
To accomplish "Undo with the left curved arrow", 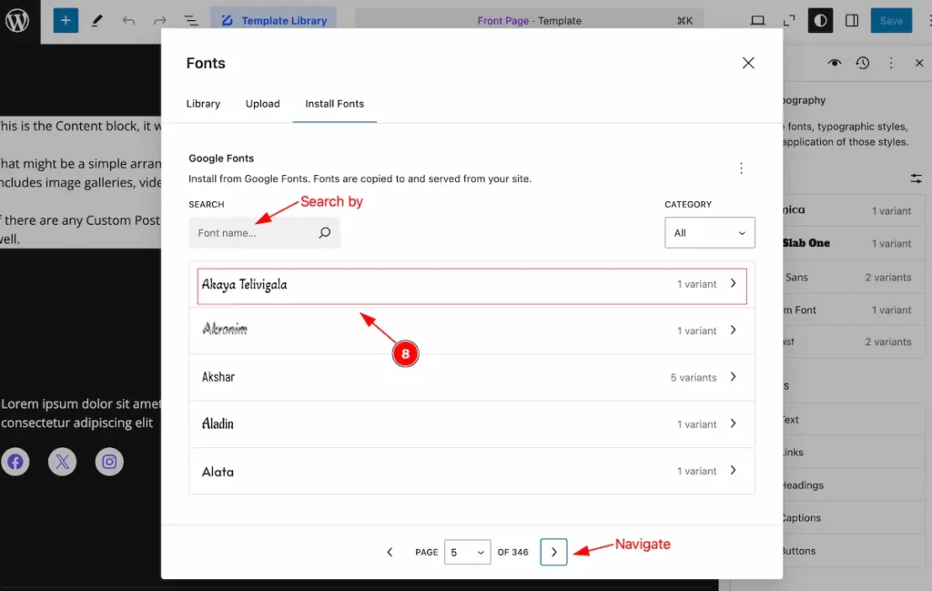I will pyautogui.click(x=128, y=21).
